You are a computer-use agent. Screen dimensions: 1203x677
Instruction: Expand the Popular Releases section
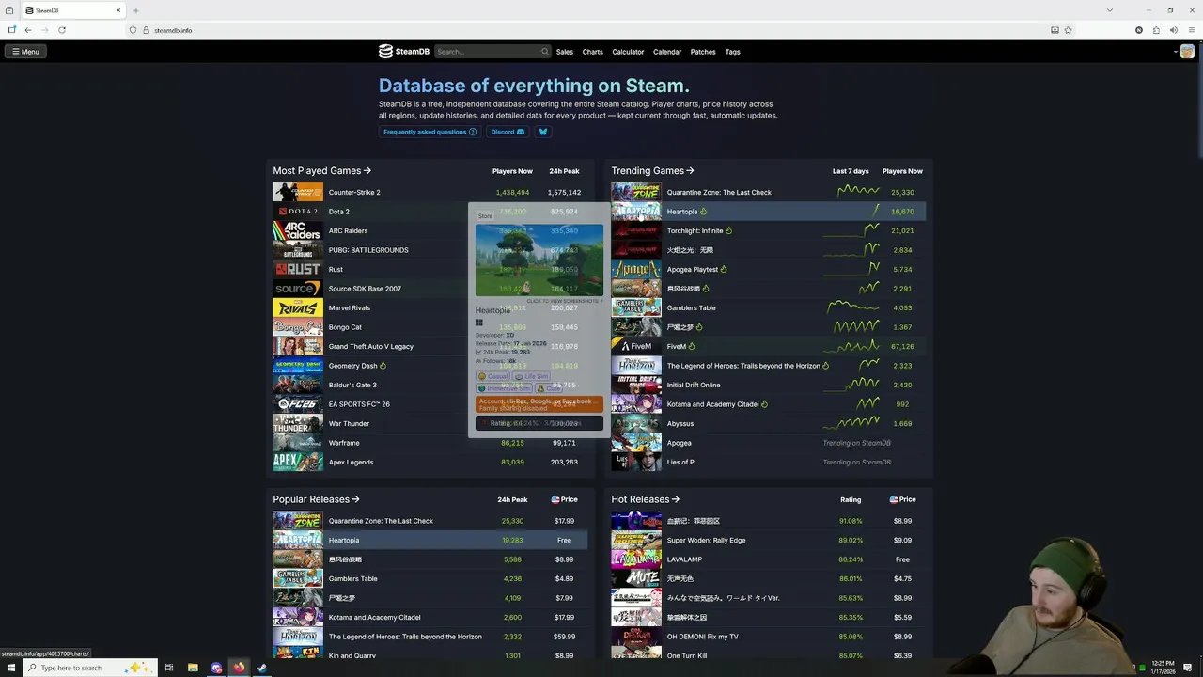[316, 499]
